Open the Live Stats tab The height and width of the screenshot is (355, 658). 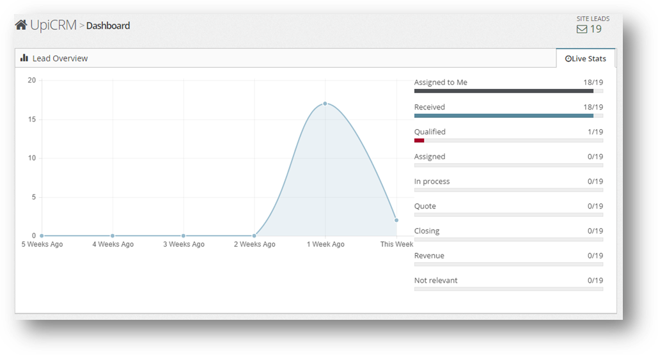point(585,59)
